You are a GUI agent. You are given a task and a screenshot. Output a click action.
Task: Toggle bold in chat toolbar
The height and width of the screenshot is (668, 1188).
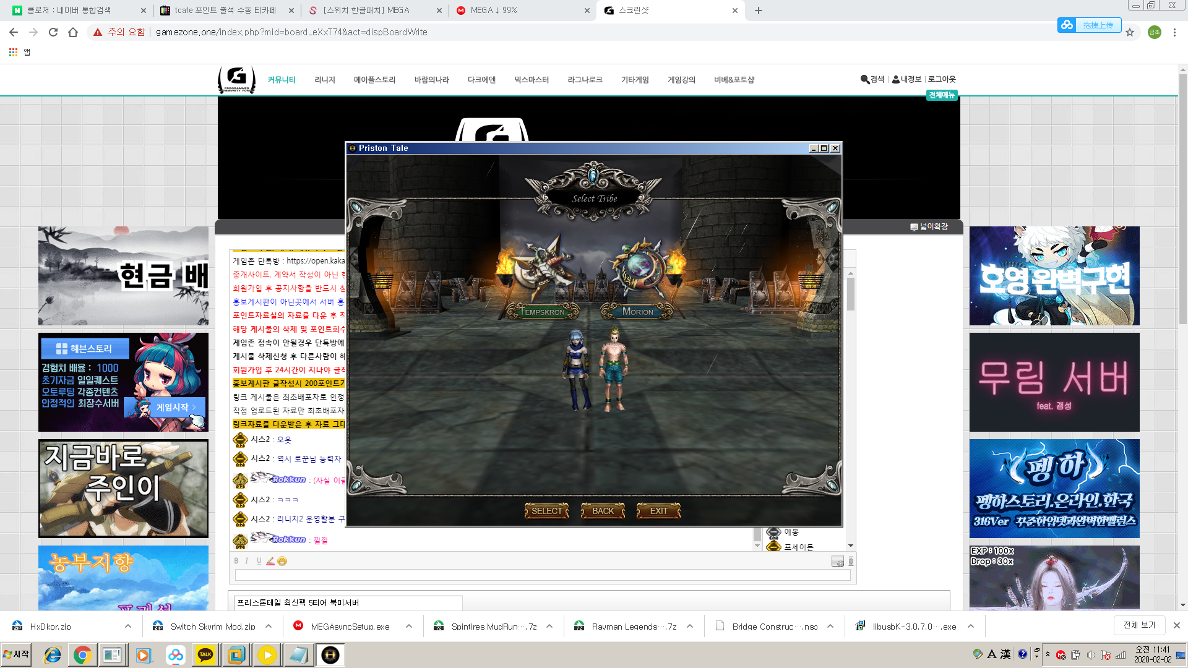236,561
